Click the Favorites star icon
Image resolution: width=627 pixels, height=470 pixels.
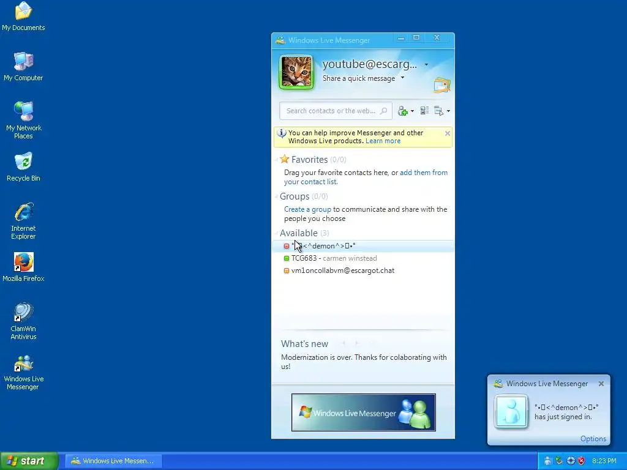[x=284, y=159]
